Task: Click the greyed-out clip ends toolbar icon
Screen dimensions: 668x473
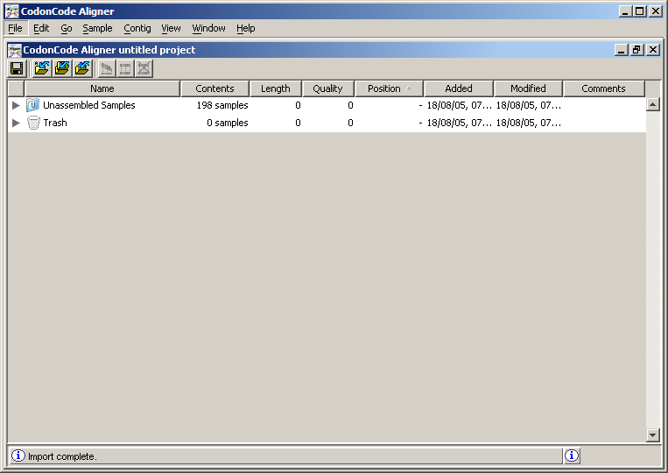Action: [x=107, y=68]
